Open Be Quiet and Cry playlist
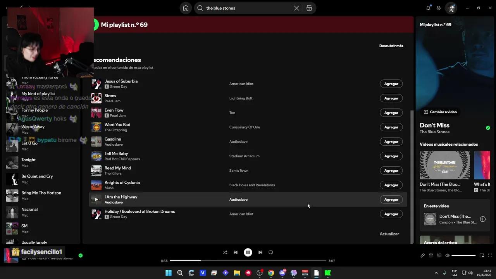 [x=43, y=179]
